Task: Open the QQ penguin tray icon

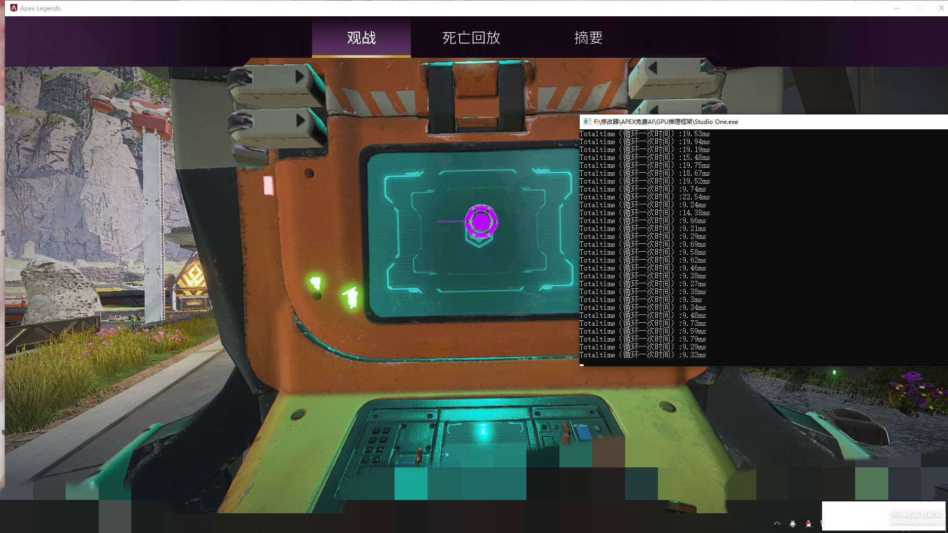Action: coord(808,524)
